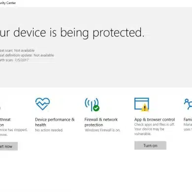The width and height of the screenshot is (192, 192).
Task: Click the health scan 7/5/2017 line
Action: pos(14,60)
